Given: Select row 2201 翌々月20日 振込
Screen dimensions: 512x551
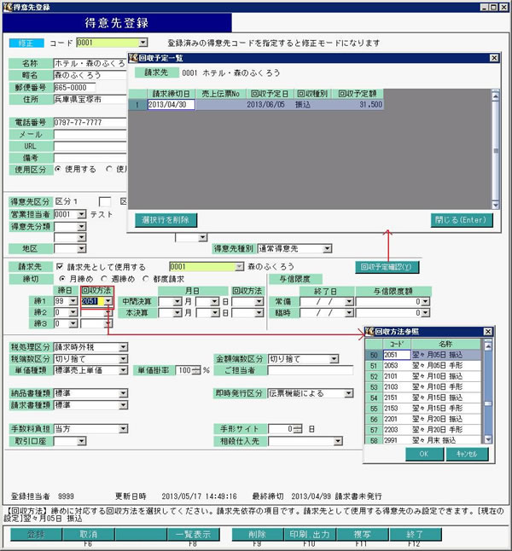Looking at the screenshot, I should click(422, 419).
